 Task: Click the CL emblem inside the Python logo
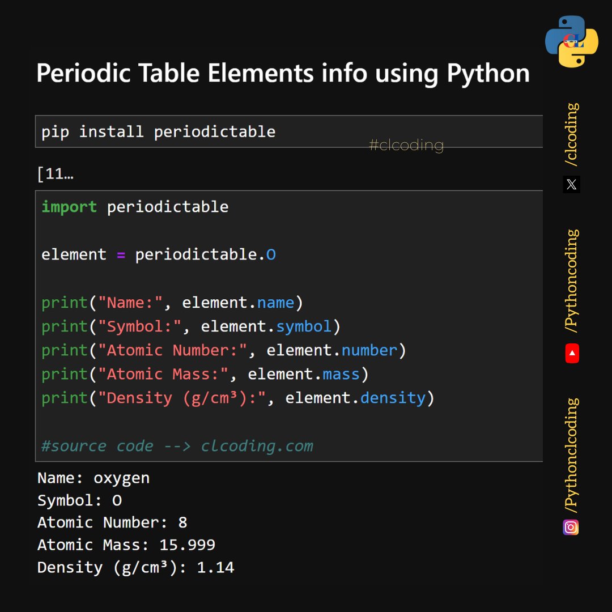[572, 41]
